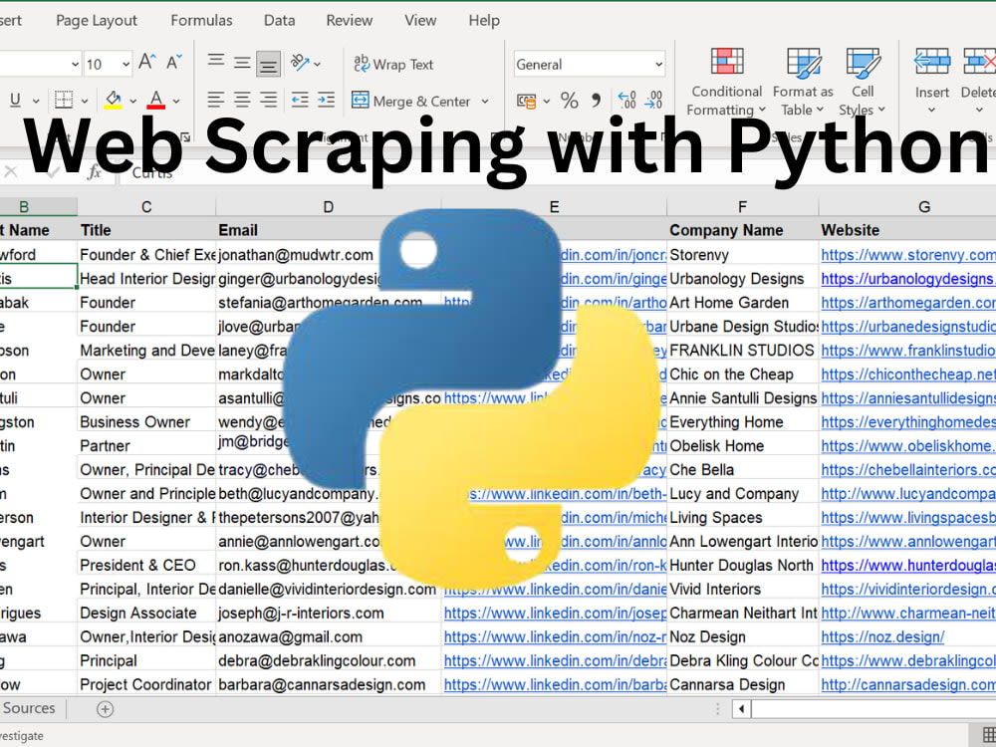Decrease font size with small A icon

[173, 62]
